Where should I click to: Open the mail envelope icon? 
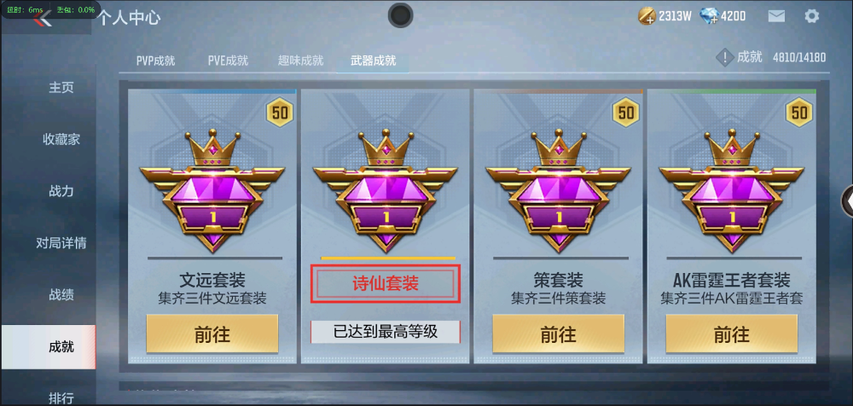[776, 16]
